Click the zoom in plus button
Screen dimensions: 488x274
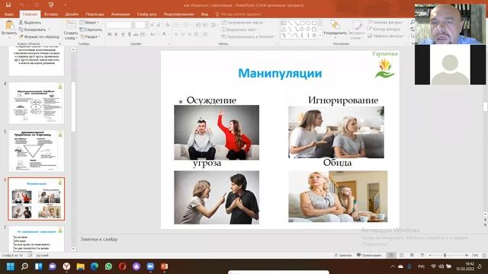click(466, 256)
